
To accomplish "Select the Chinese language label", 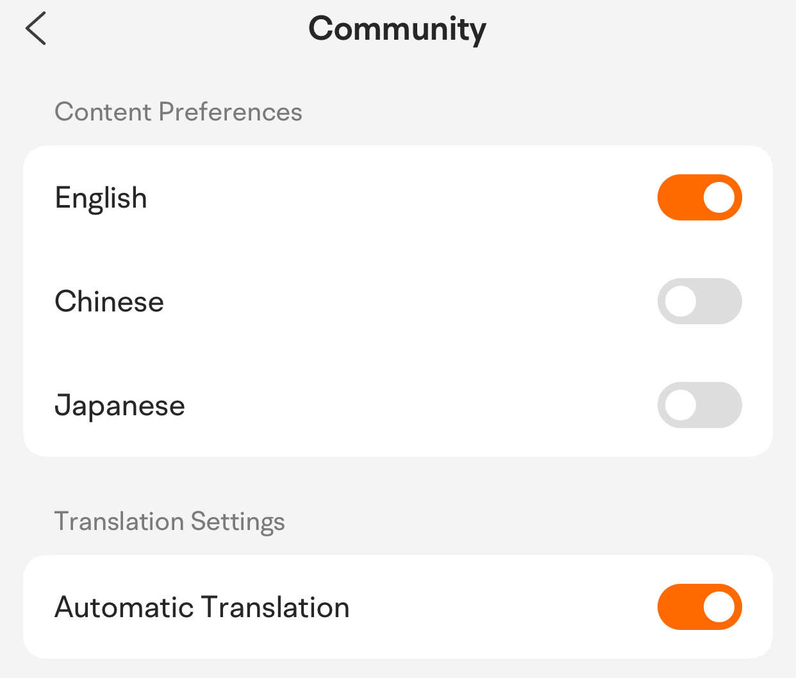I will (x=110, y=302).
